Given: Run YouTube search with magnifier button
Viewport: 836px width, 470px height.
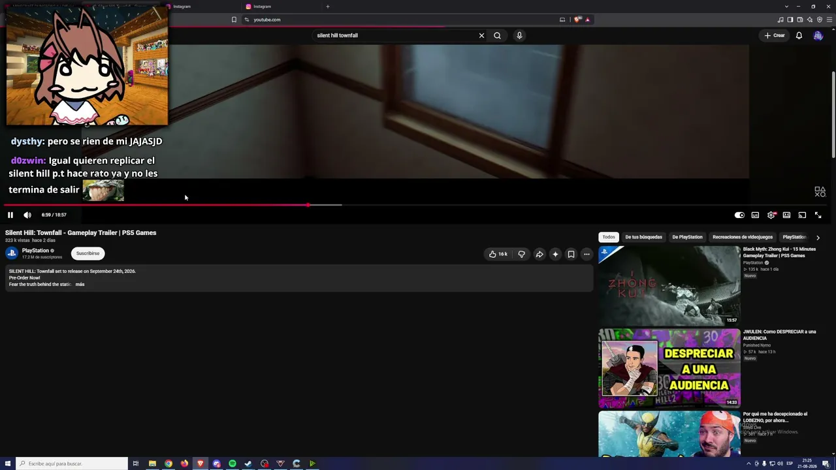Looking at the screenshot, I should (x=497, y=35).
